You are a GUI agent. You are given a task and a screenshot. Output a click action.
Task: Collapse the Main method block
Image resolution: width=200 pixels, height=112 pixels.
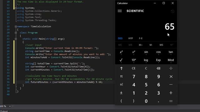point(16,39)
